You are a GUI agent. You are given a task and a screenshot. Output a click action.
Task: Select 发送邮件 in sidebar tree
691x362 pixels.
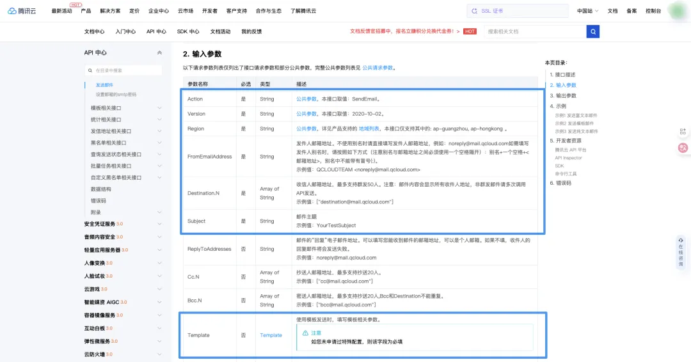click(x=104, y=85)
